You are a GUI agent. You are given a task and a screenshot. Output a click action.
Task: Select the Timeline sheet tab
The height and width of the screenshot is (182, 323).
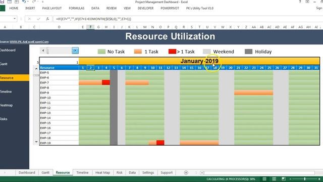tap(82, 172)
